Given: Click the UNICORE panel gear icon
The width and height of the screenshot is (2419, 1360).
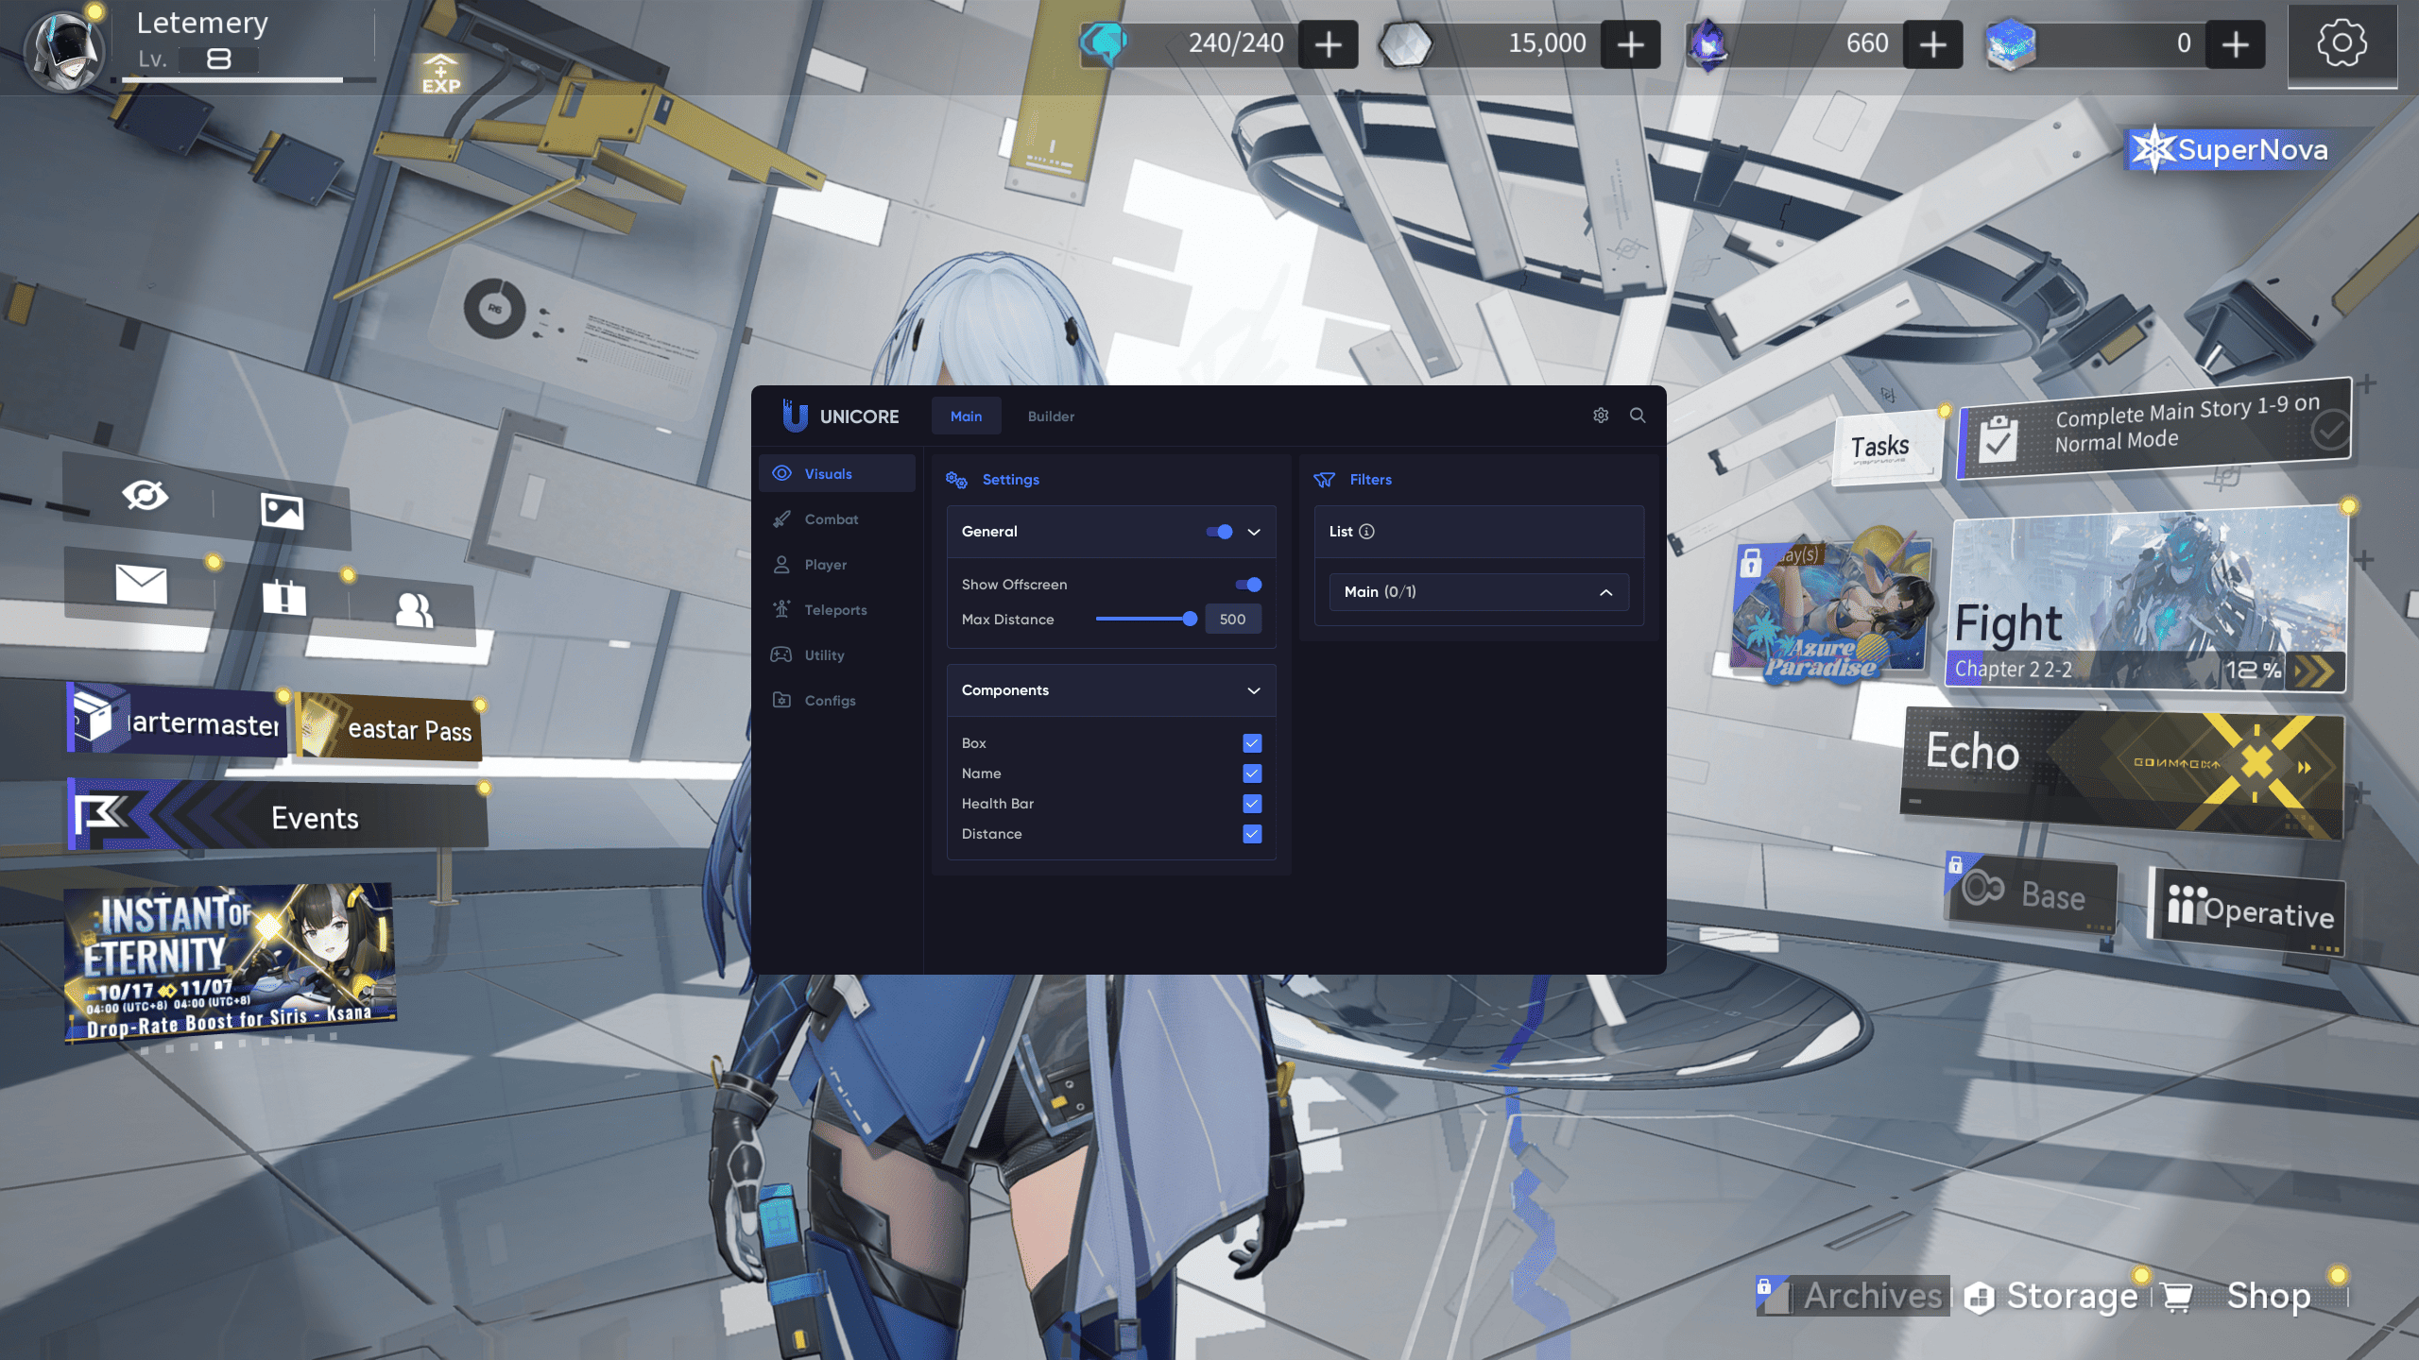Looking at the screenshot, I should [1601, 416].
